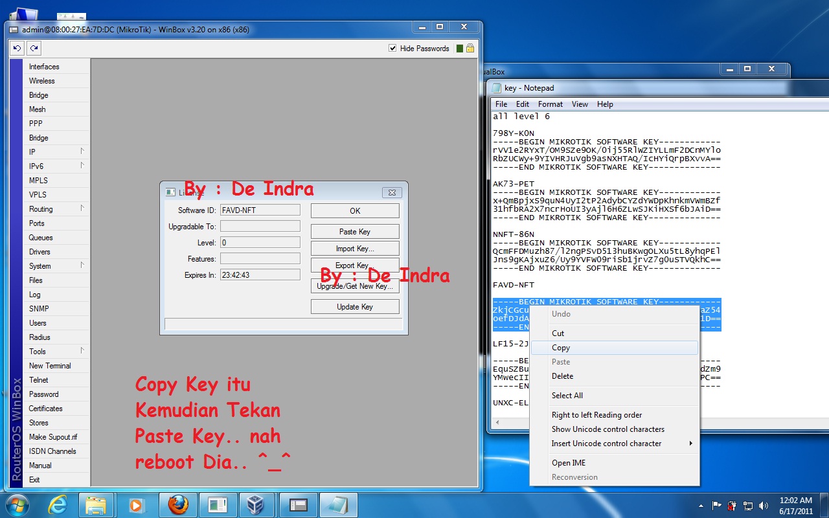Image resolution: width=829 pixels, height=518 pixels.
Task: Click the Expires In field
Action: coord(260,275)
